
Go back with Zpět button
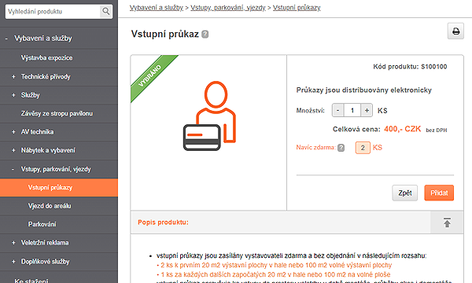click(405, 193)
